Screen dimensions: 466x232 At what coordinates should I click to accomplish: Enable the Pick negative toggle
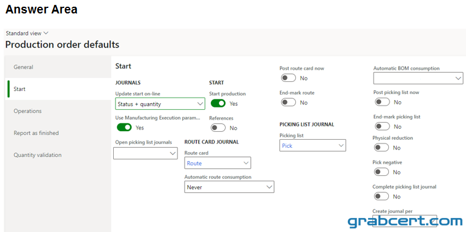click(x=382, y=172)
